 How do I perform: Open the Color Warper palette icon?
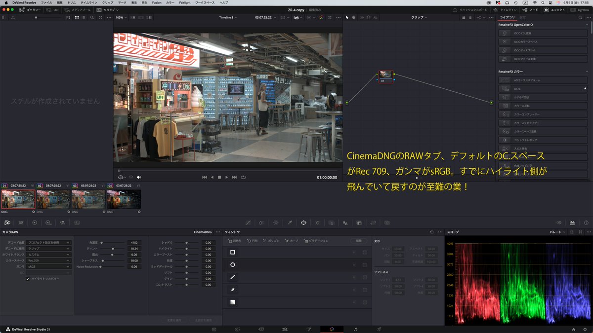(x=276, y=222)
